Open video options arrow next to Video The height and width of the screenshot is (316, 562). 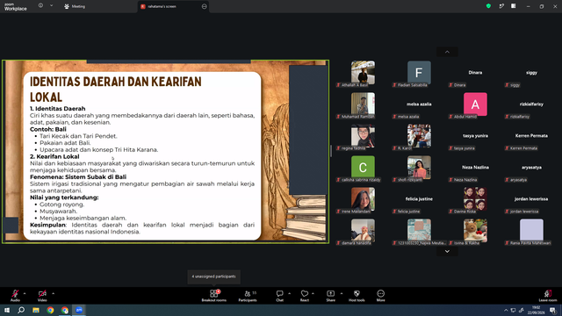[x=53, y=293]
